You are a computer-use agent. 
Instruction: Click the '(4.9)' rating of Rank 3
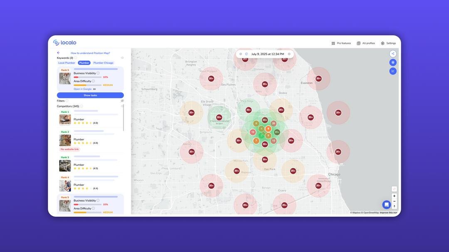(95, 168)
